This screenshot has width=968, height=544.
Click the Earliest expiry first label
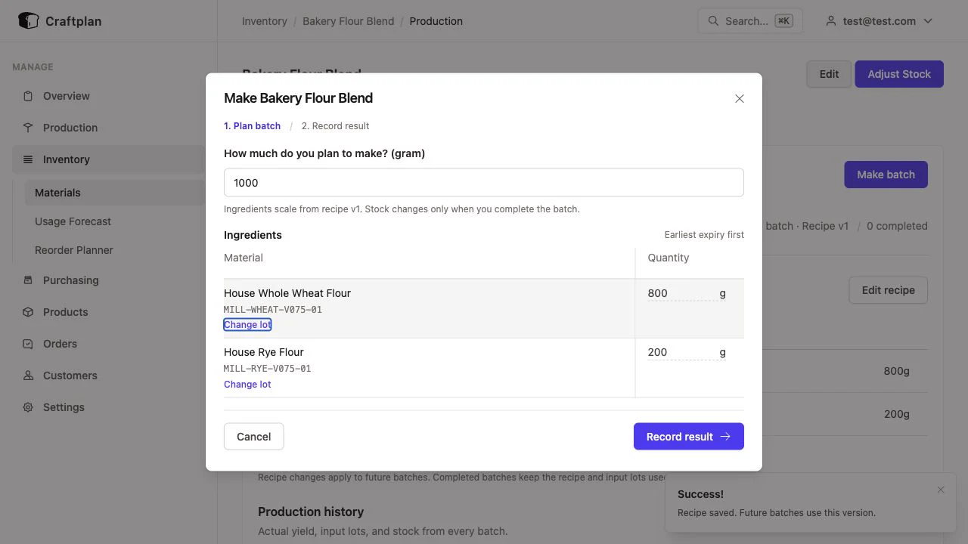[704, 235]
